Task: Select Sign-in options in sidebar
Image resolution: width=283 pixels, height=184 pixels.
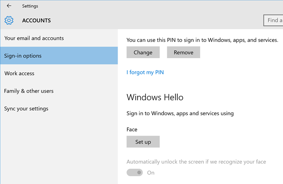Action: point(59,56)
